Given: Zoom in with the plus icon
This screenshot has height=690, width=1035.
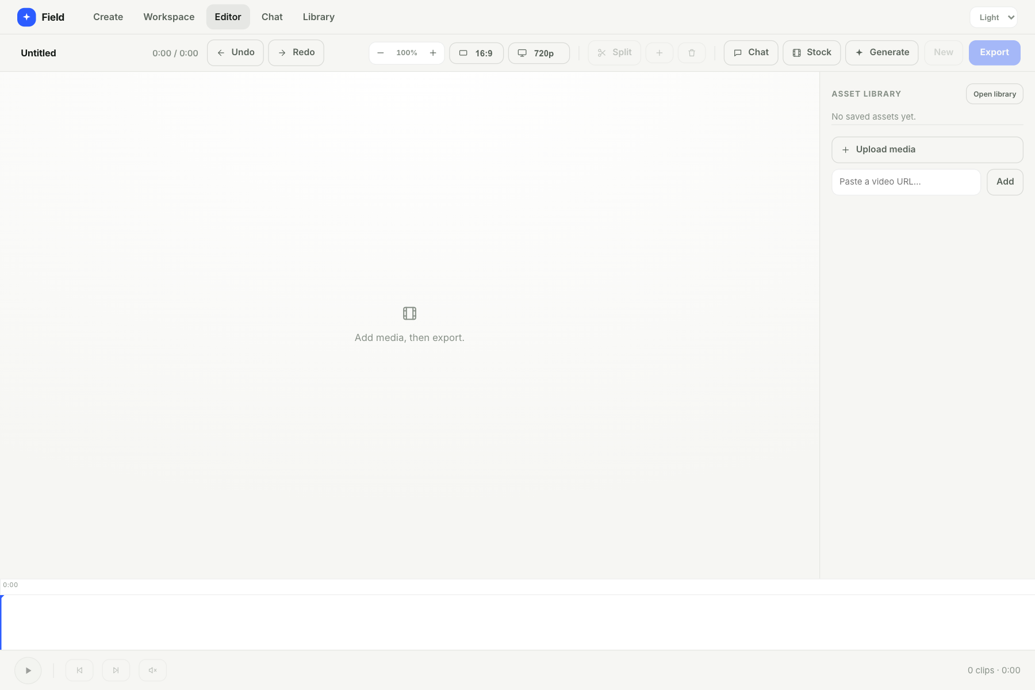Looking at the screenshot, I should pyautogui.click(x=433, y=53).
